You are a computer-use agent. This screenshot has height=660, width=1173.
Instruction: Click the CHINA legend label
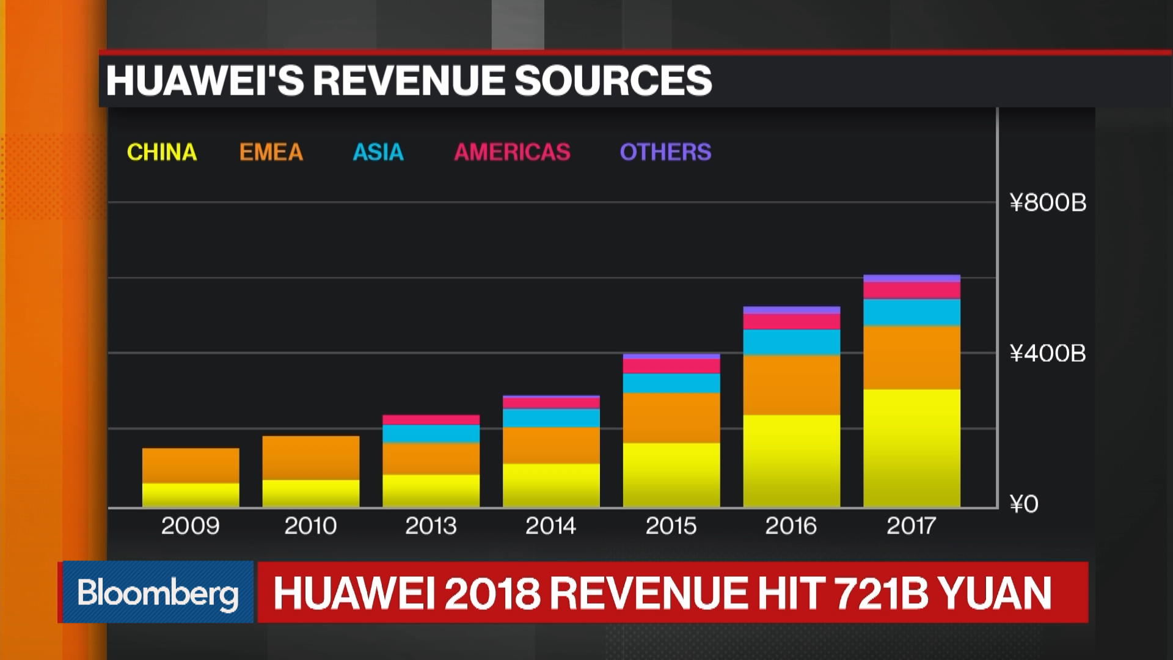(x=162, y=152)
